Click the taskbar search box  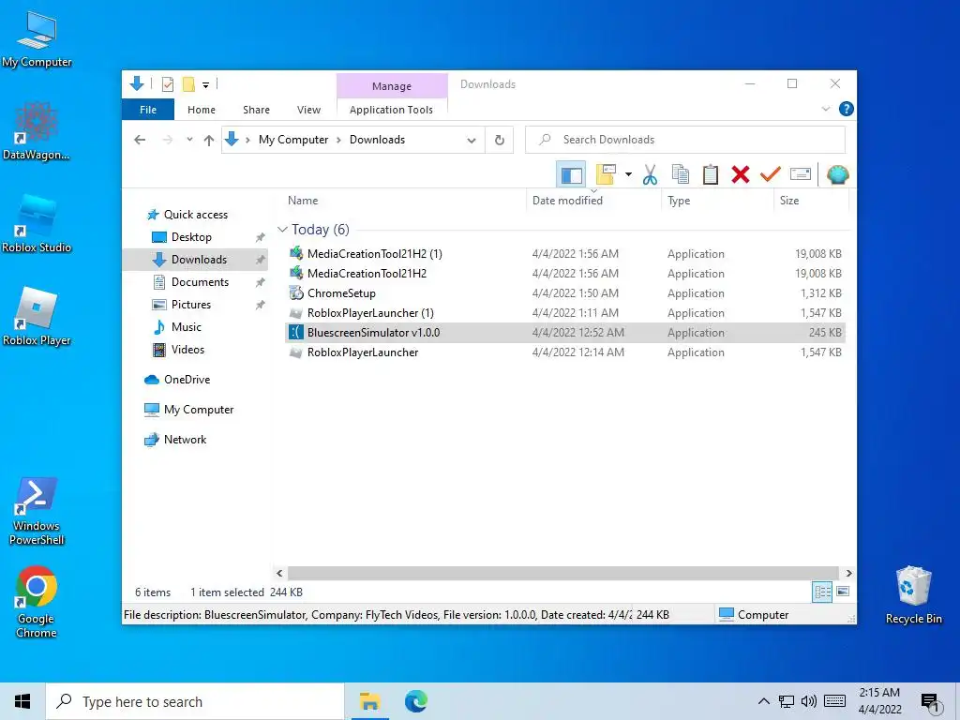(195, 701)
